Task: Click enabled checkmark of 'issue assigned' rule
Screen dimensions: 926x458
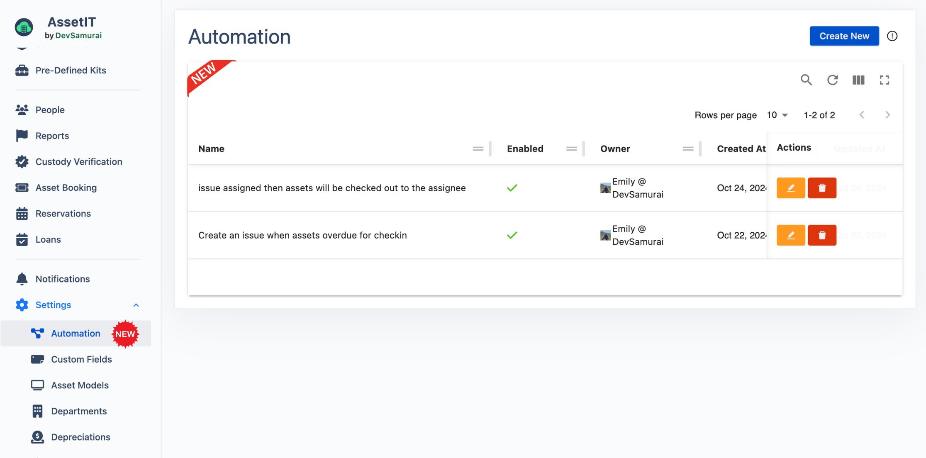Action: click(512, 188)
